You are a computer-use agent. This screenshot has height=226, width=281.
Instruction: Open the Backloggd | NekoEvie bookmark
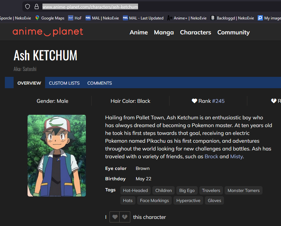(232, 18)
